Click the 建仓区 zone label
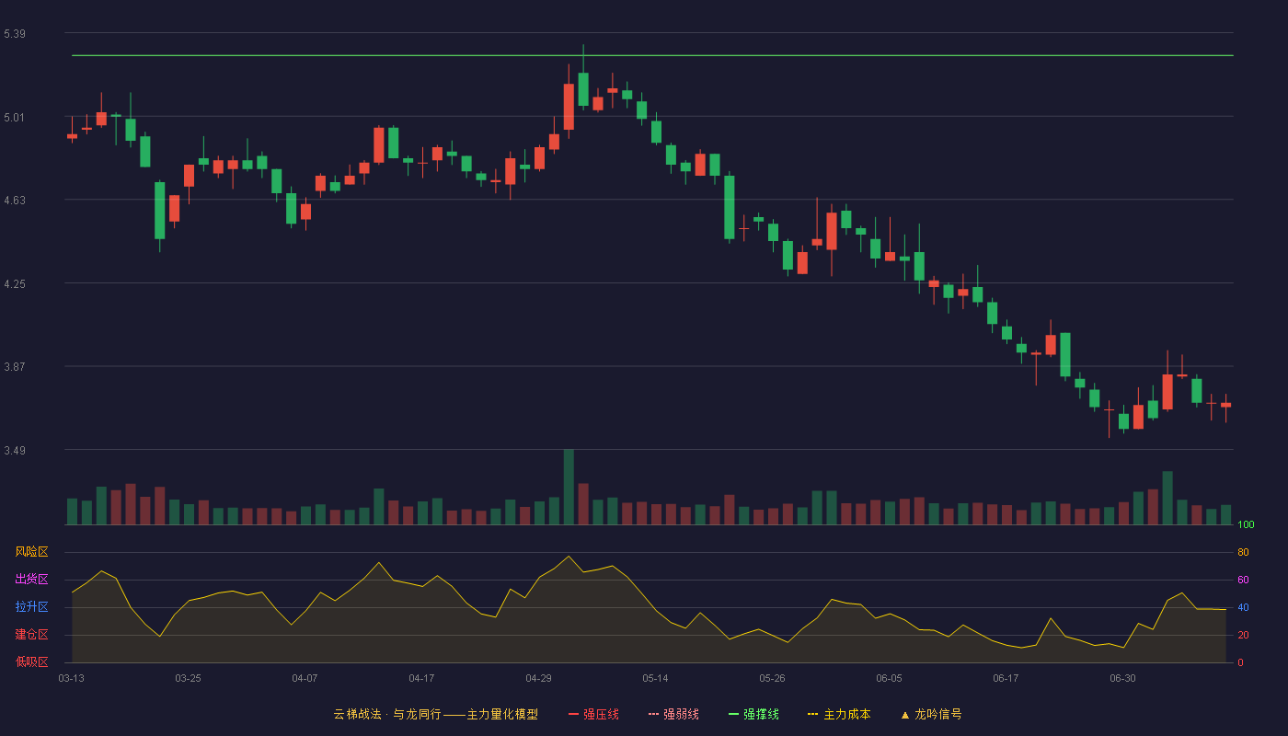The height and width of the screenshot is (736, 1288). click(x=31, y=635)
